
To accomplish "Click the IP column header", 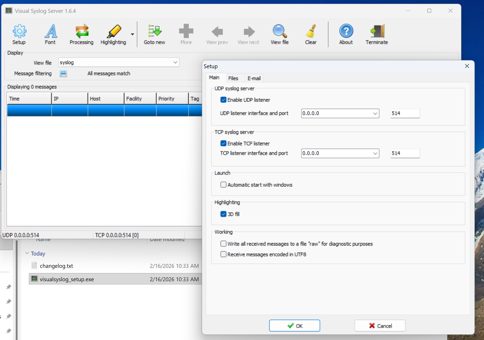I will pos(70,99).
